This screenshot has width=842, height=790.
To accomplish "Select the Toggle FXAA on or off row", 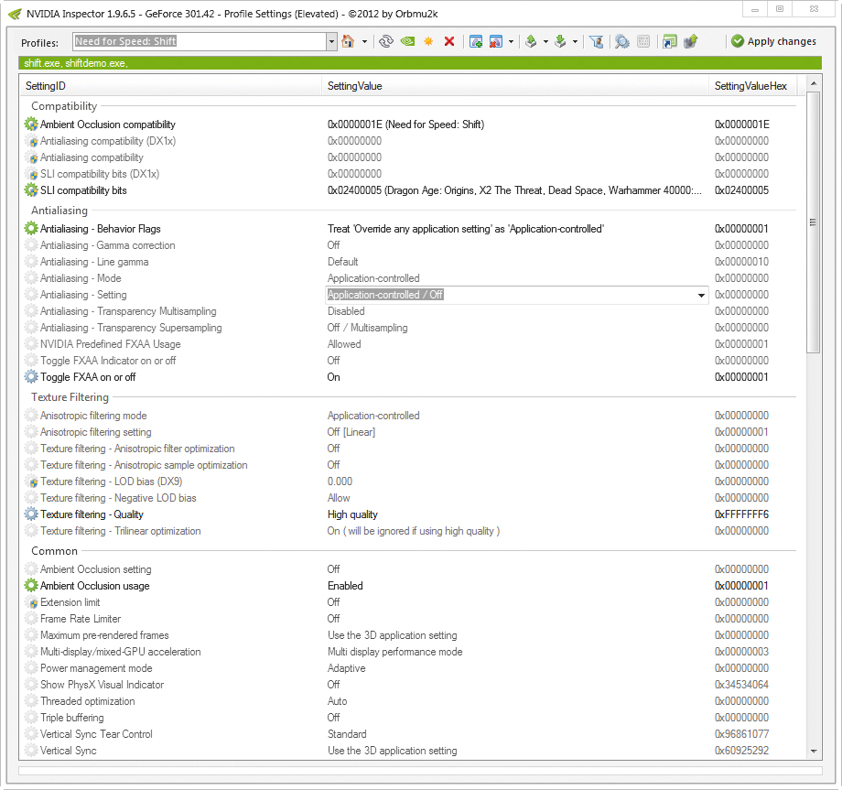I will coord(88,377).
